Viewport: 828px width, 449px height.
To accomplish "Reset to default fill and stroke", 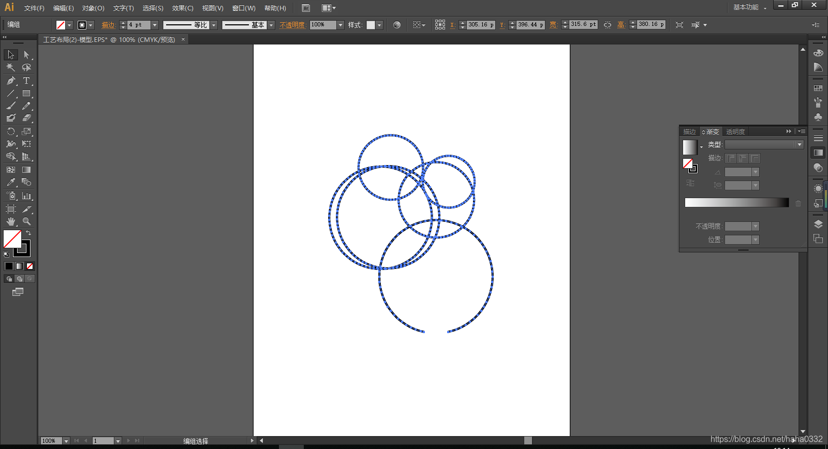I will point(6,254).
